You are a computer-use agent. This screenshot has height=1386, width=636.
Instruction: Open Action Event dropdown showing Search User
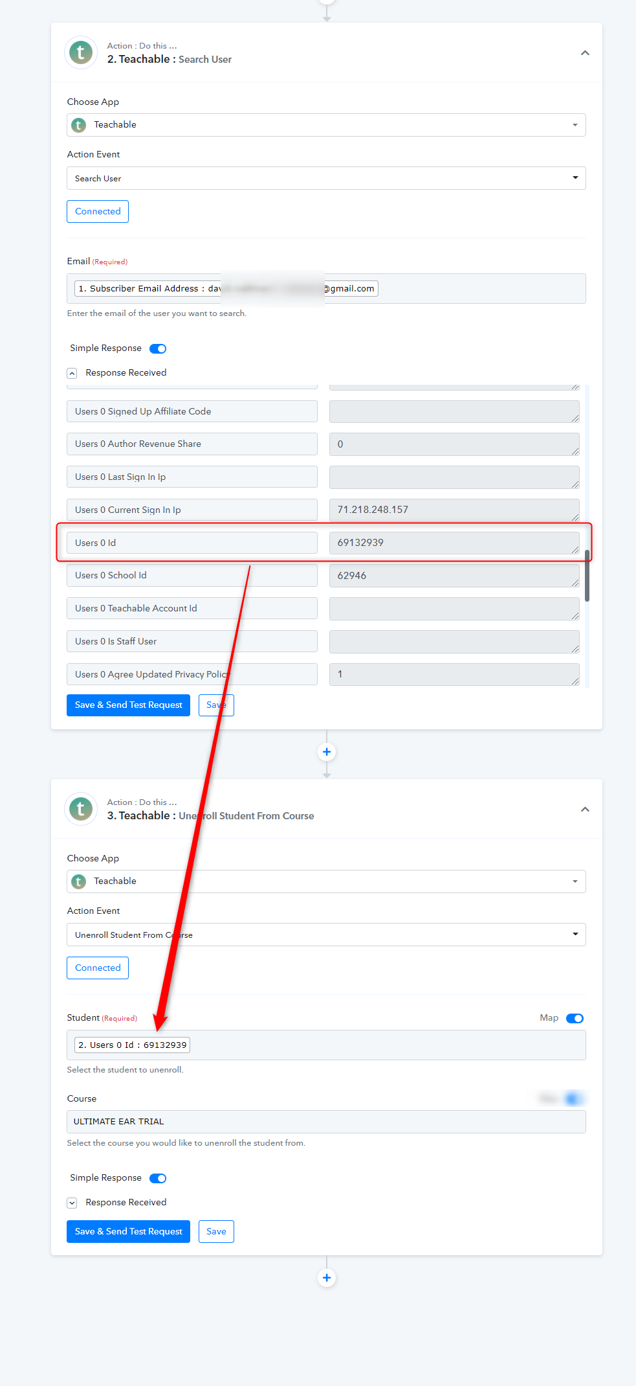(x=326, y=178)
